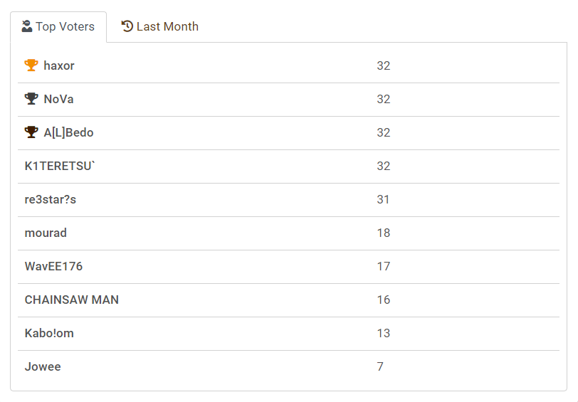Open A[L]Bedo's profile link
The image size is (578, 402).
pyautogui.click(x=68, y=132)
